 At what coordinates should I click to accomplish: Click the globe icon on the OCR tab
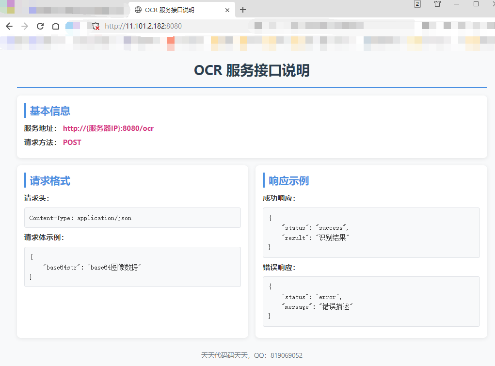click(x=138, y=9)
